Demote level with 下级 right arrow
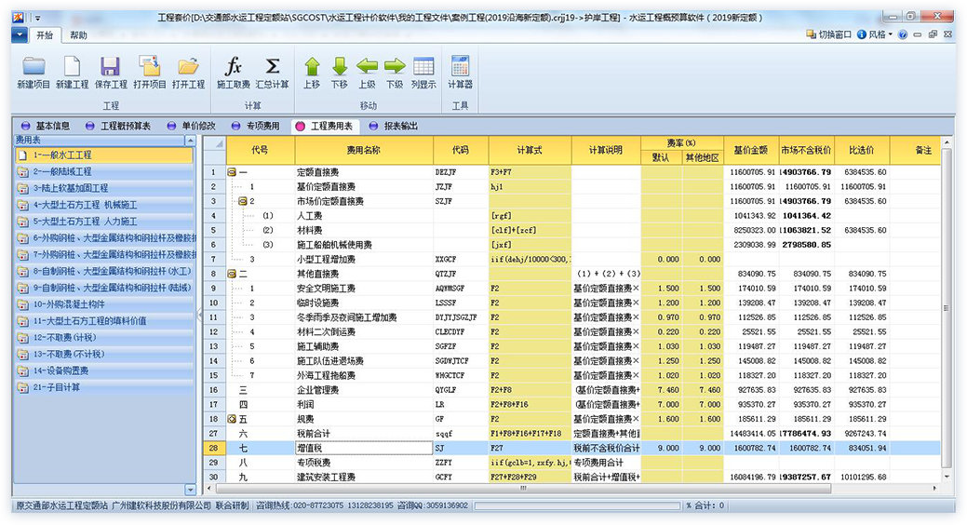 395,66
